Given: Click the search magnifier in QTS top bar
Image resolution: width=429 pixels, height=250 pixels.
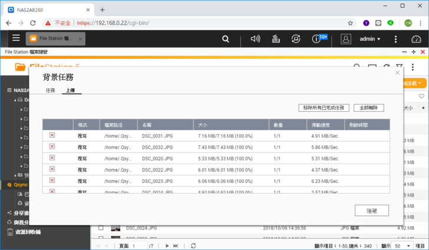Looking at the screenshot, I should point(226,39).
